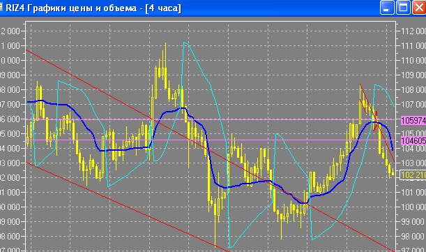
Task: Click the maximize window button
Action: click(403, 8)
